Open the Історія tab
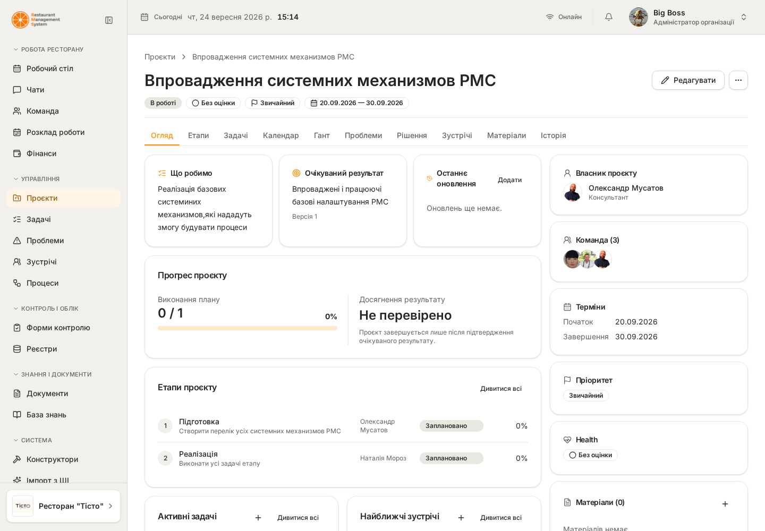The image size is (765, 531). click(554, 135)
